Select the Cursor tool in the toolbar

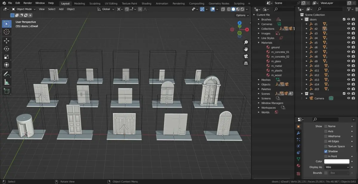point(7,32)
